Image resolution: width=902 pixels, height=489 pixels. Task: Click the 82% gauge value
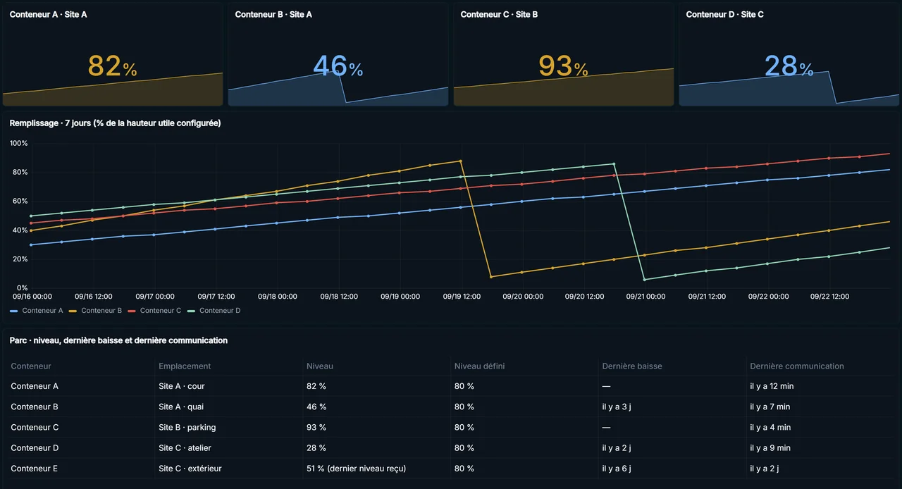(x=113, y=66)
